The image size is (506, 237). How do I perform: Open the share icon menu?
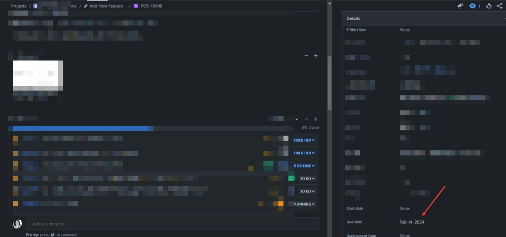point(499,6)
